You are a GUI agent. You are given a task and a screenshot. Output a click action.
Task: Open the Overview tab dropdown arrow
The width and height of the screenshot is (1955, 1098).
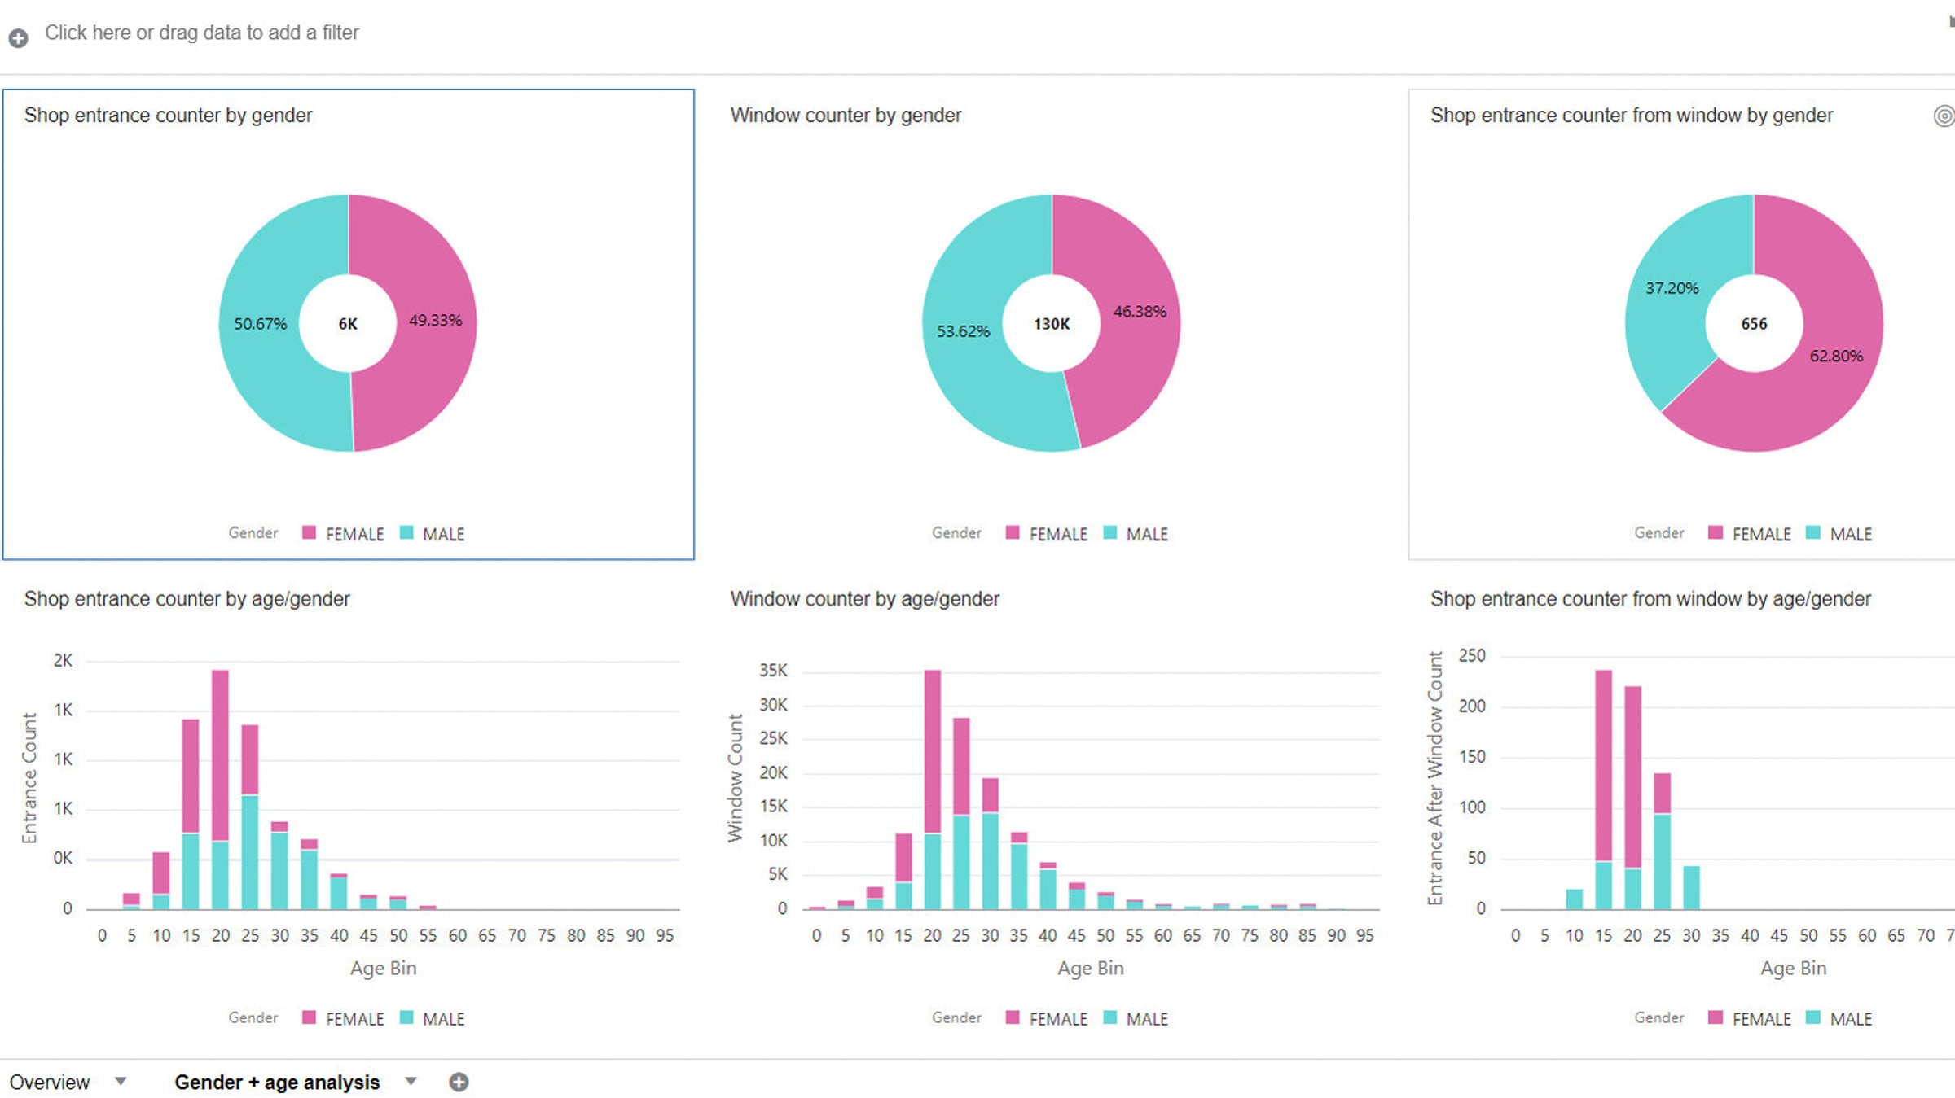pyautogui.click(x=121, y=1081)
